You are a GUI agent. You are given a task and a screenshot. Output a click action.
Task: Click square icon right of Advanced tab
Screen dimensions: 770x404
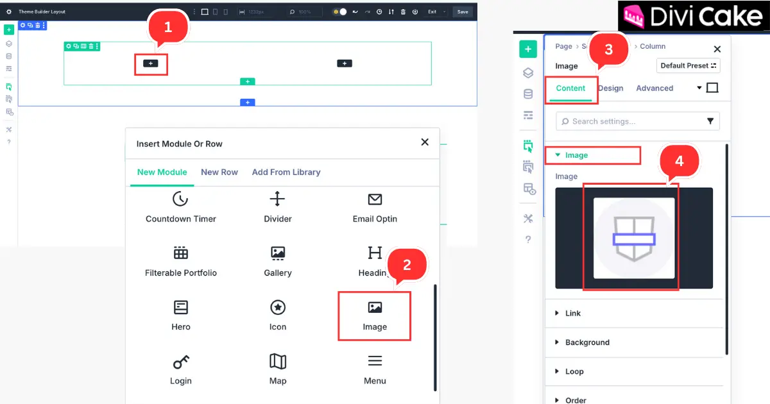[x=712, y=88]
